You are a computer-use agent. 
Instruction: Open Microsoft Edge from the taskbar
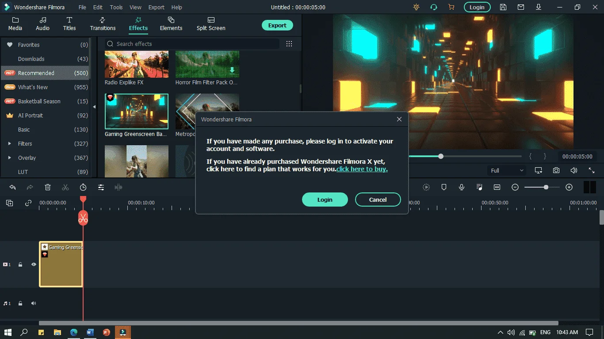(x=74, y=332)
